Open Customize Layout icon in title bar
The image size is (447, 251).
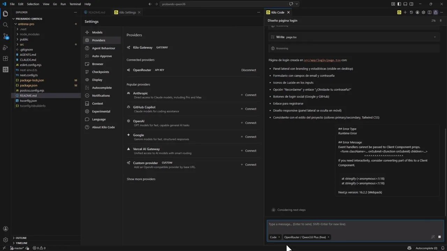[x=393, y=4]
